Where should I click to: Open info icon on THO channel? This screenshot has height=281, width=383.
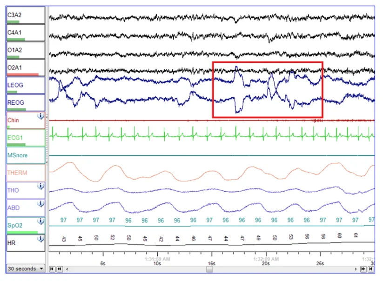pos(41,186)
